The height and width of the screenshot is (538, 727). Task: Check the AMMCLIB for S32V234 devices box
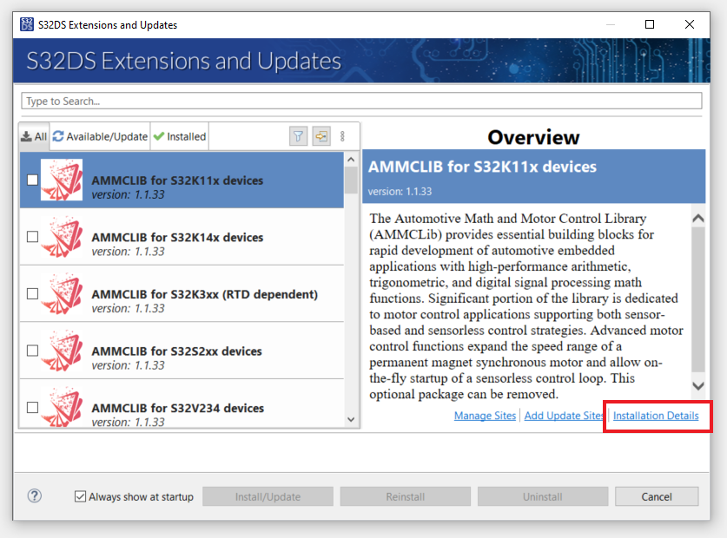32,408
